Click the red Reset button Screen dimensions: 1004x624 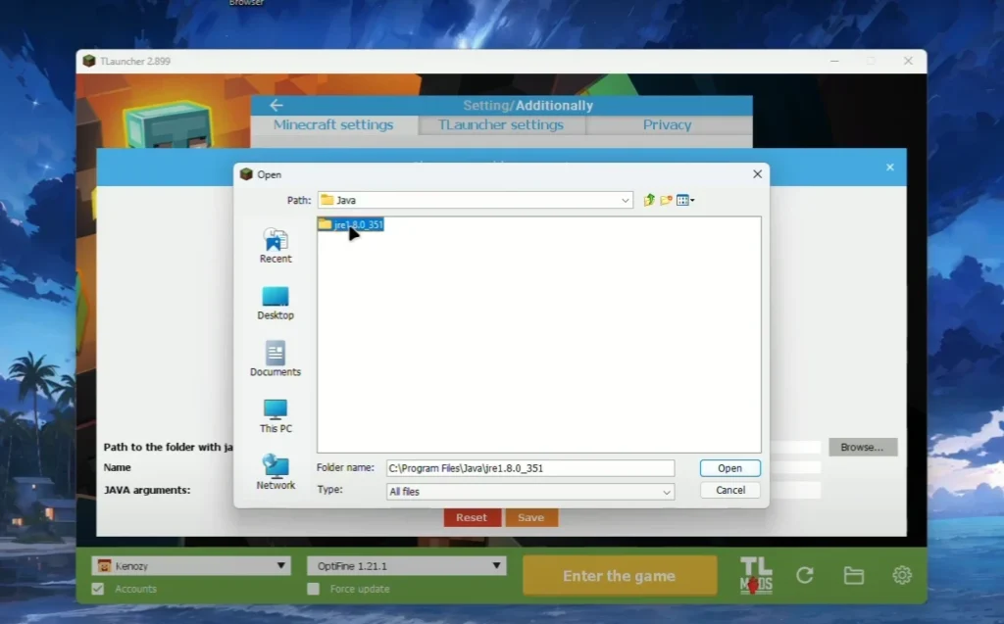coord(472,518)
